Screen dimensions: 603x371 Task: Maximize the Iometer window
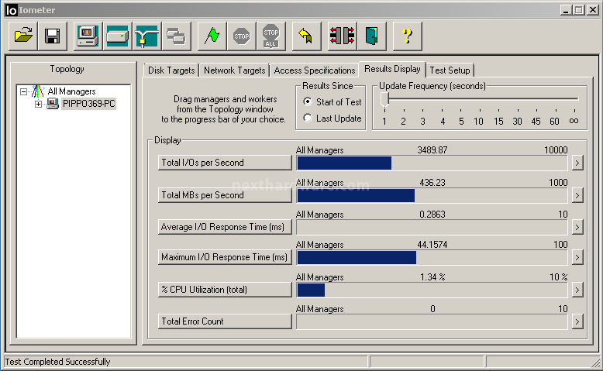[578, 10]
